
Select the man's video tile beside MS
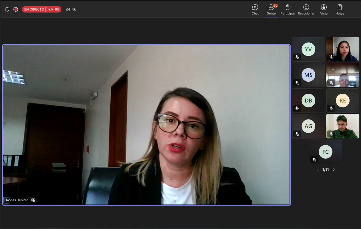(x=343, y=75)
